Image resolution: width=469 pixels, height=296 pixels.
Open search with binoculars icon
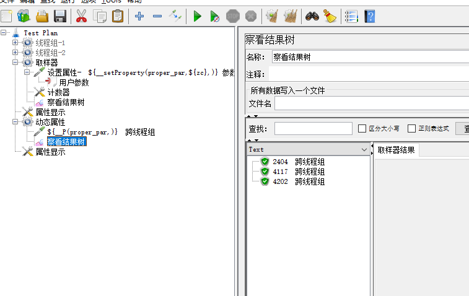point(312,16)
